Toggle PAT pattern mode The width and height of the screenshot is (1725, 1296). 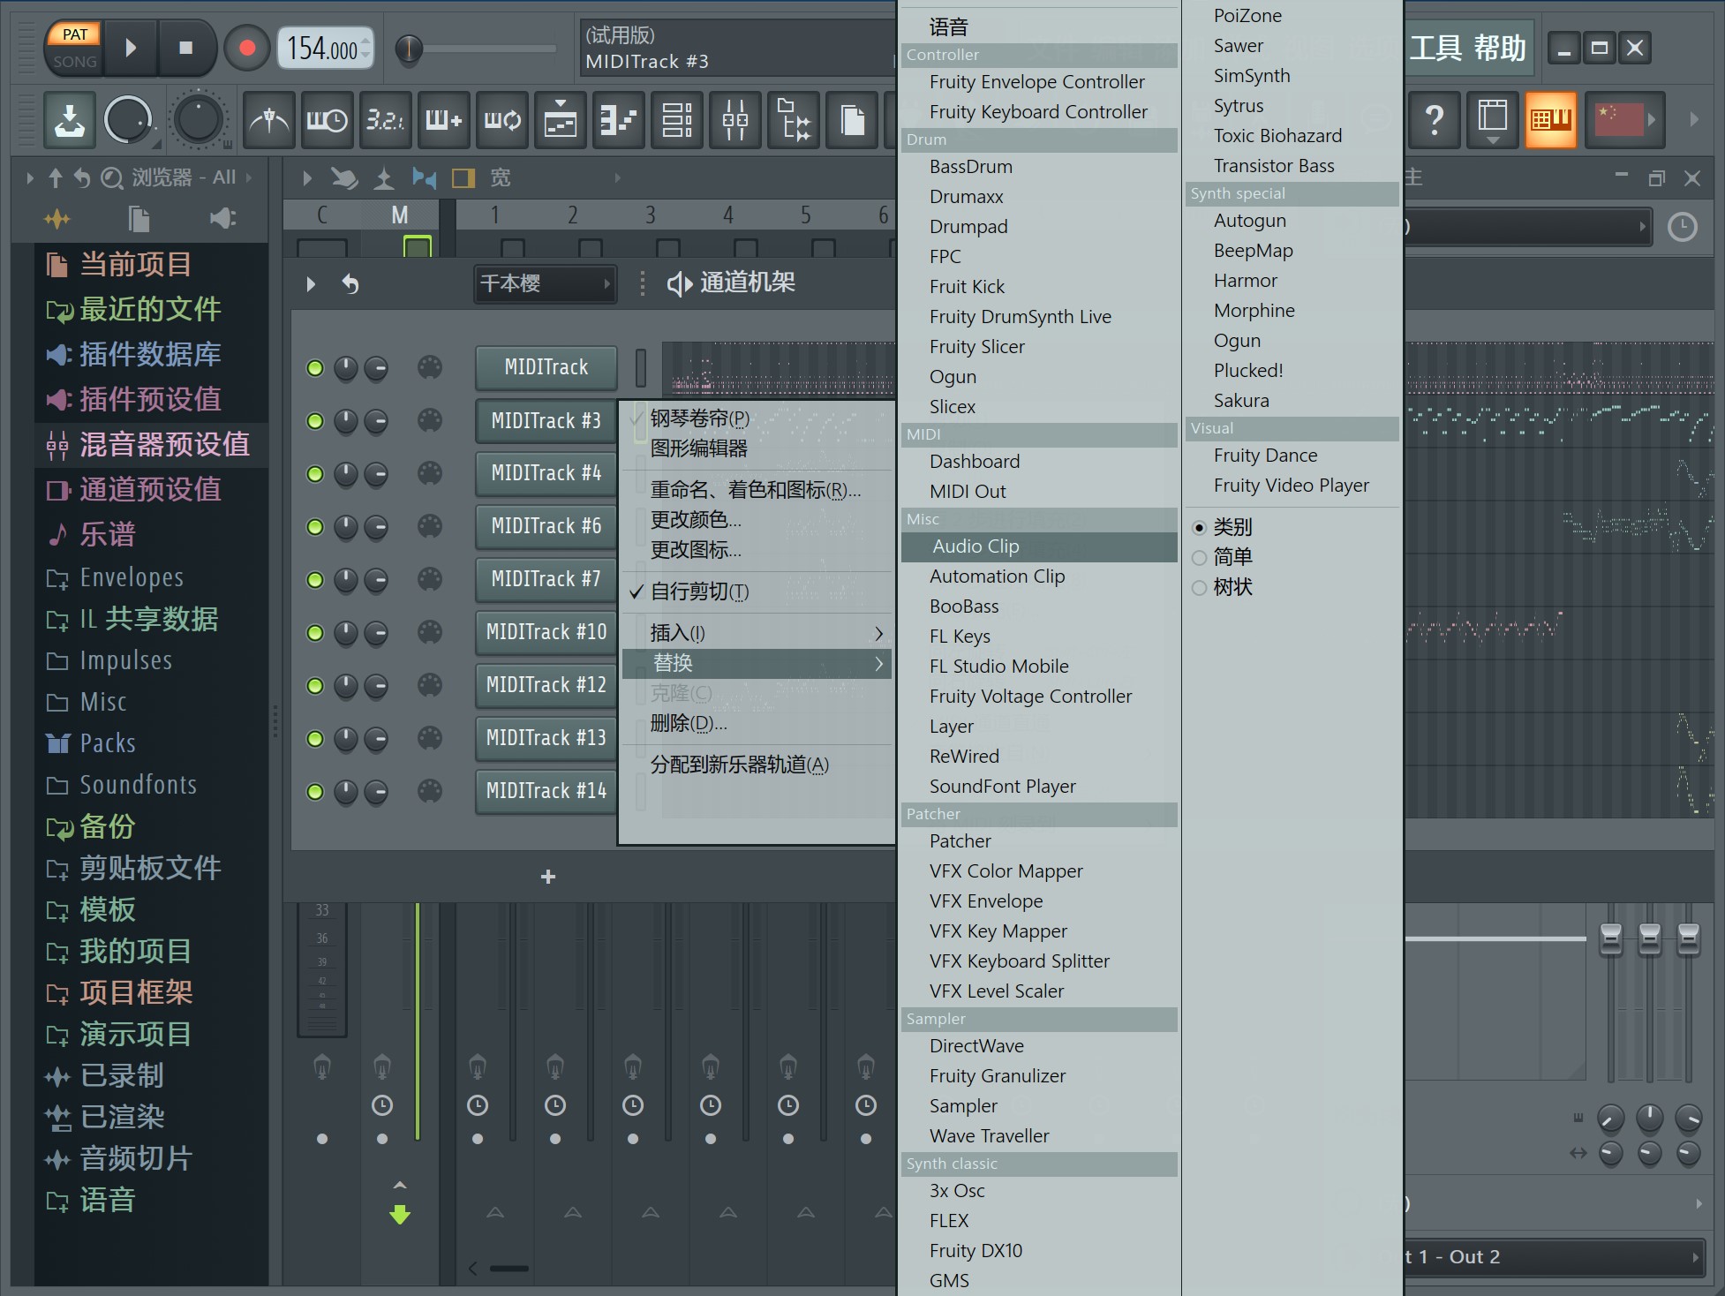[75, 34]
